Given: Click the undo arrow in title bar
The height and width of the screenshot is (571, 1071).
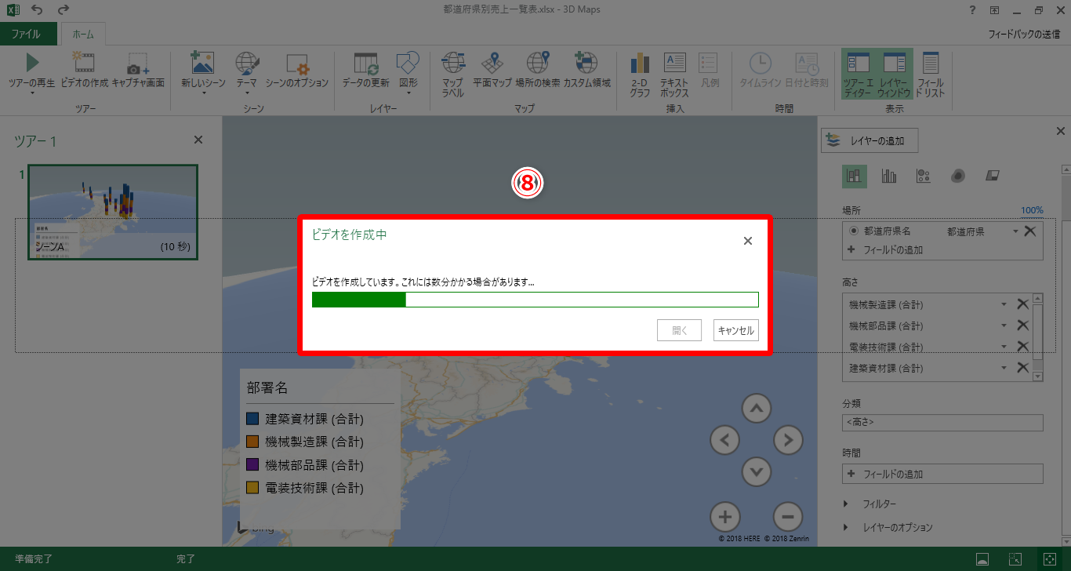Looking at the screenshot, I should 38,10.
